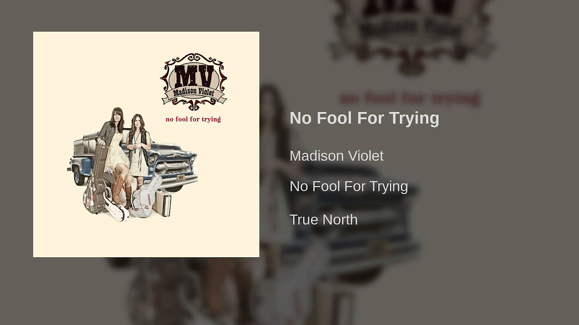This screenshot has width=579, height=325.
Task: Click the blurred red background title text
Action: coord(409,98)
